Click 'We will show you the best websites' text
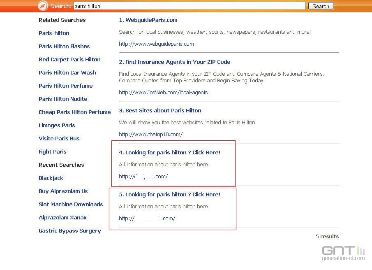The height and width of the screenshot is (270, 372). click(x=187, y=123)
